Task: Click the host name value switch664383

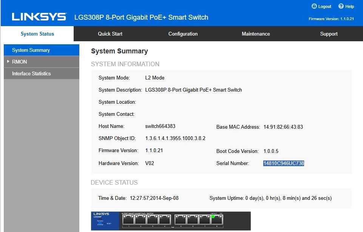Action: (160, 126)
